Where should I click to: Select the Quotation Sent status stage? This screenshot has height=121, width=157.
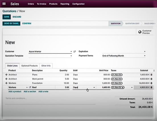click(x=132, y=24)
